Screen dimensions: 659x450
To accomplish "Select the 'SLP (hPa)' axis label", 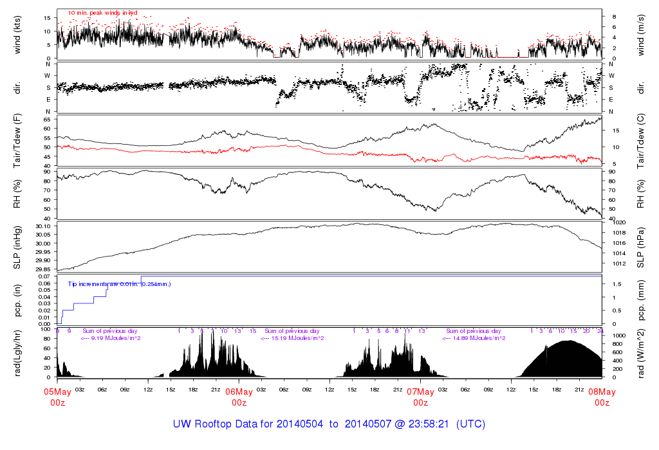I will 640,248.
